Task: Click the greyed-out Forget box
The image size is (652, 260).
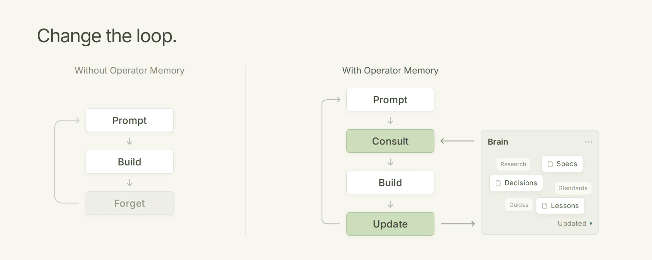Action: (129, 203)
